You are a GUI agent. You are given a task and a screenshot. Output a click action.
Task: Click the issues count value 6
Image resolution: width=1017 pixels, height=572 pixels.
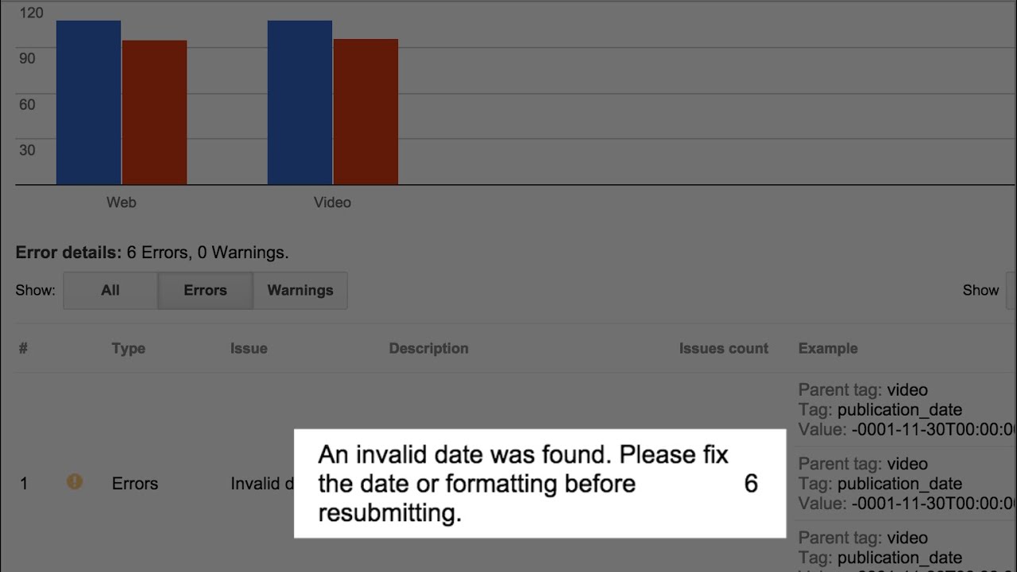pyautogui.click(x=751, y=483)
